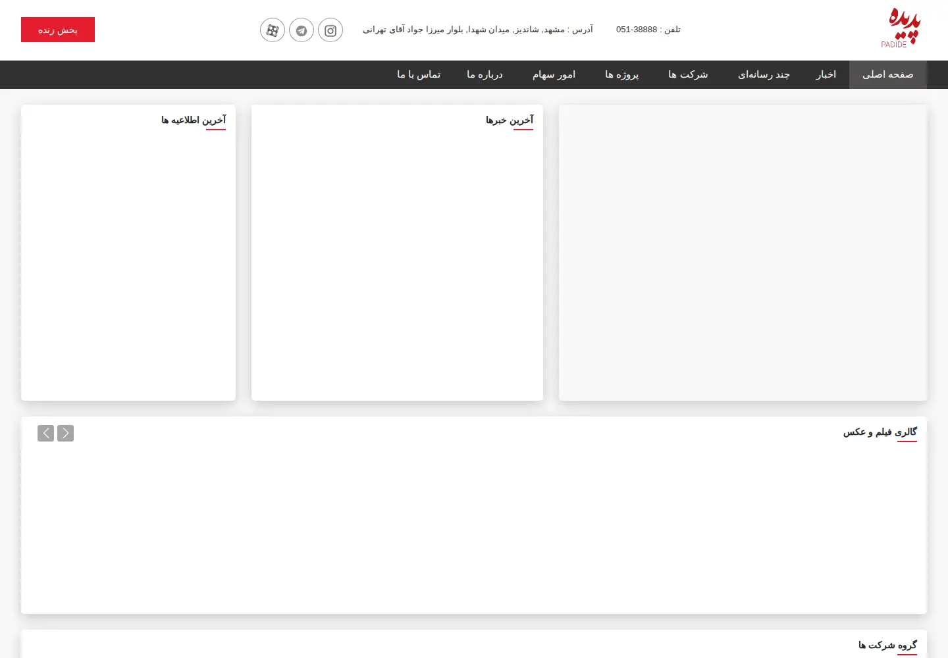The image size is (948, 658).
Task: Open the امور سهام menu item
Action: point(554,74)
